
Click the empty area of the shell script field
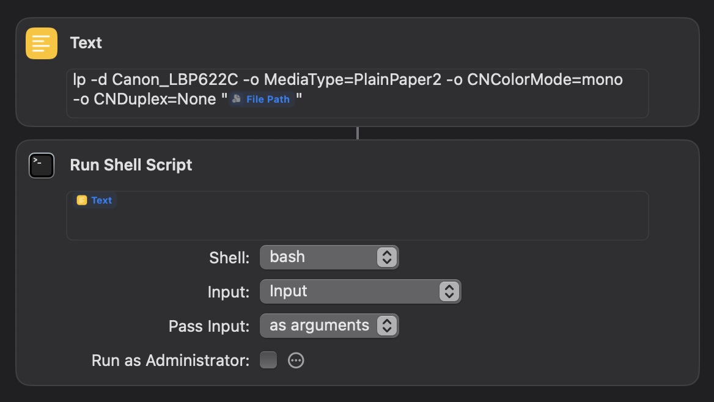click(x=358, y=223)
